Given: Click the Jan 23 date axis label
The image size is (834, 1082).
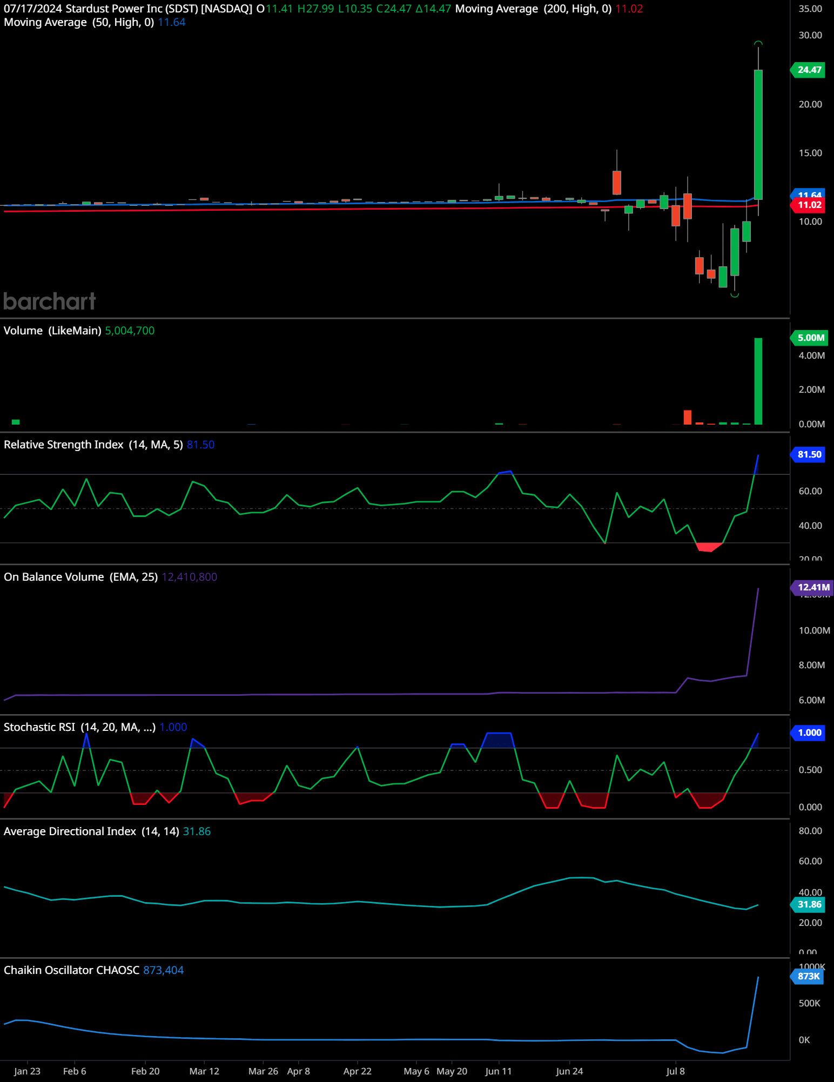Looking at the screenshot, I should (x=27, y=1071).
